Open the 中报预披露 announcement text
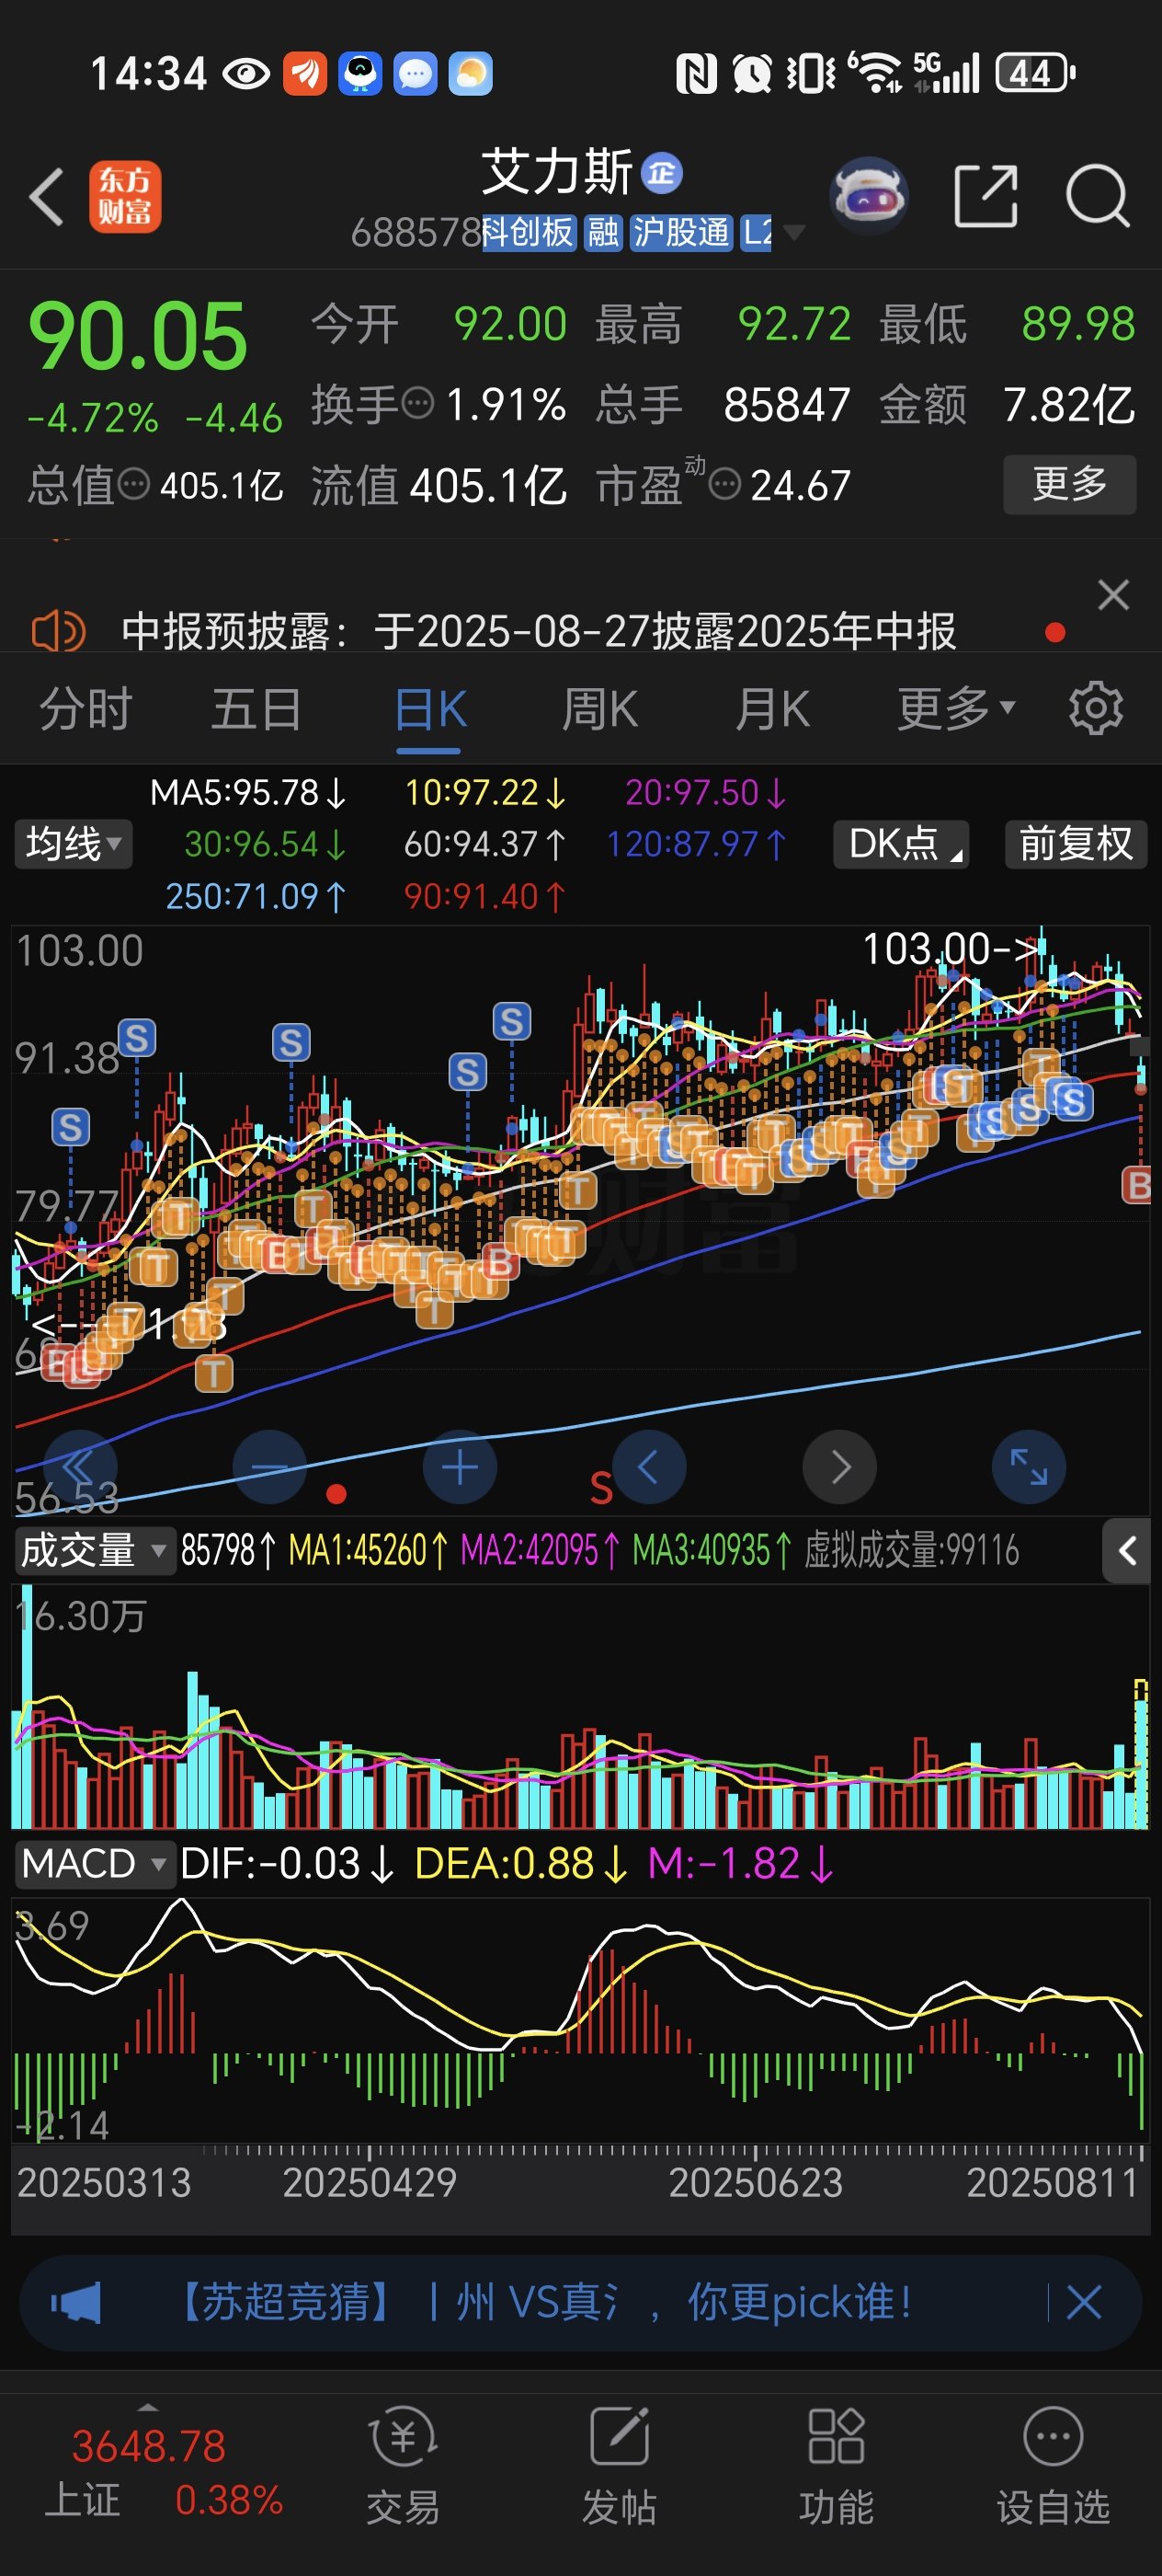The image size is (1162, 2576). coord(539,631)
